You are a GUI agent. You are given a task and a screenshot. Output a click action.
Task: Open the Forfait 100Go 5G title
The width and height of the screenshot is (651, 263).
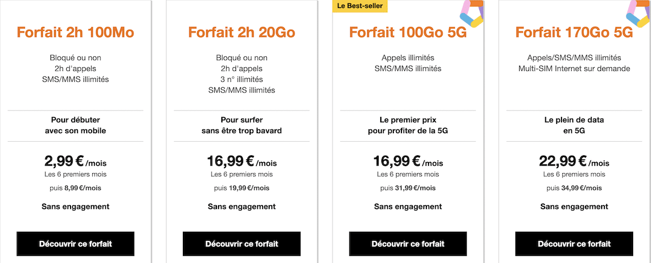[x=408, y=32]
